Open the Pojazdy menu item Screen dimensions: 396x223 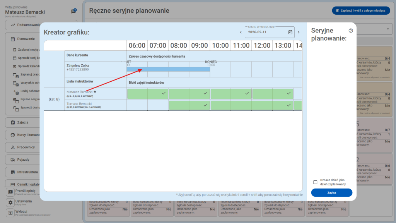click(41, 160)
